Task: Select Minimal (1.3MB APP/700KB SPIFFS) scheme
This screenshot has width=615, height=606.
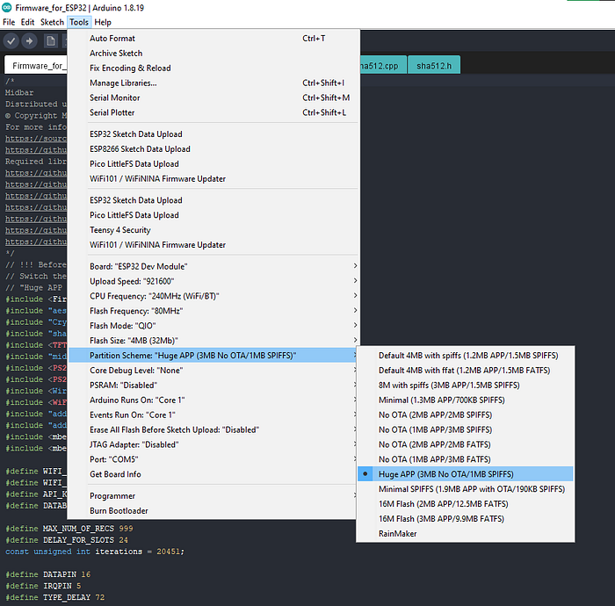Action: 466,400
